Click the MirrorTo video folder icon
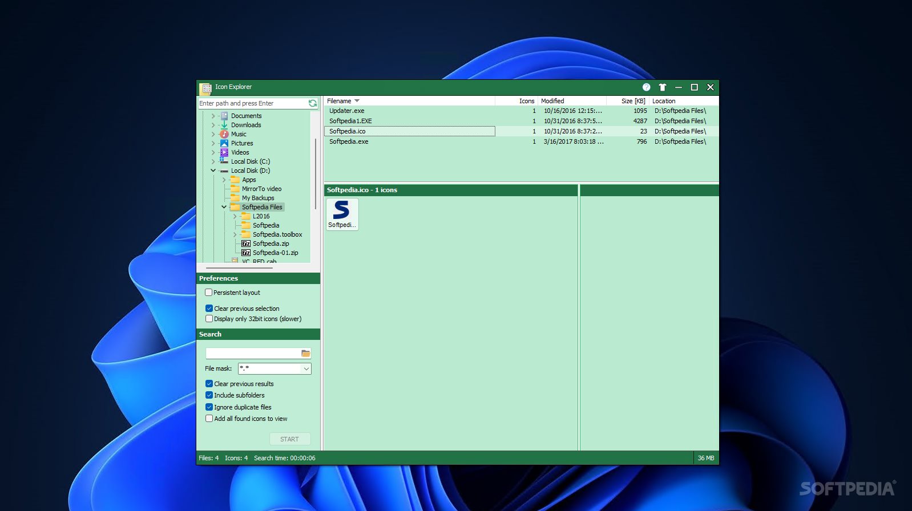The image size is (912, 511). tap(235, 189)
